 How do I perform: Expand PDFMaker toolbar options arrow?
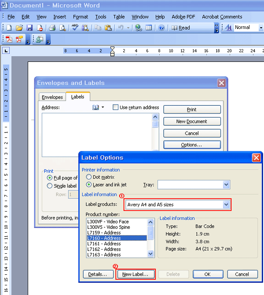pyautogui.click(x=28, y=39)
